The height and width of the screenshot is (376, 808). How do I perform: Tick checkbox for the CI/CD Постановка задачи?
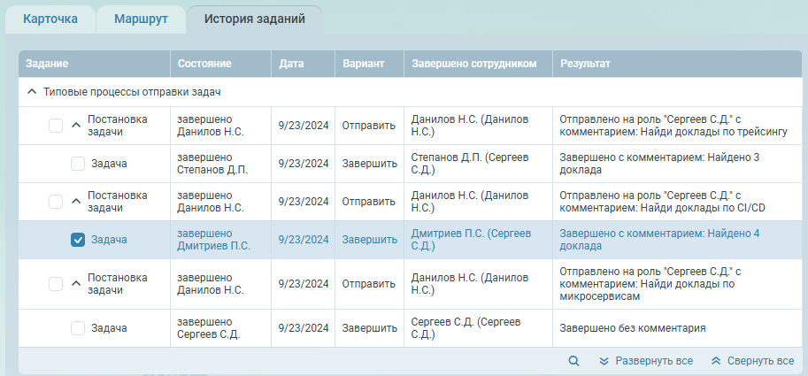click(x=56, y=202)
